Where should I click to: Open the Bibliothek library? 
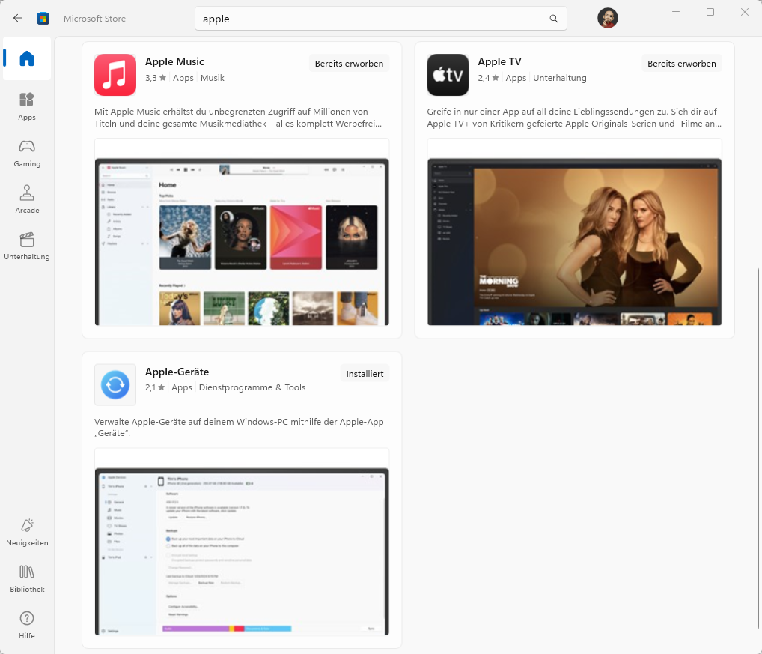pyautogui.click(x=27, y=578)
